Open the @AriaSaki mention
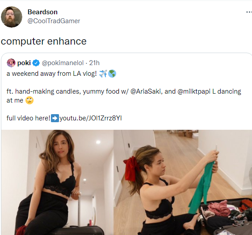 click(145, 91)
